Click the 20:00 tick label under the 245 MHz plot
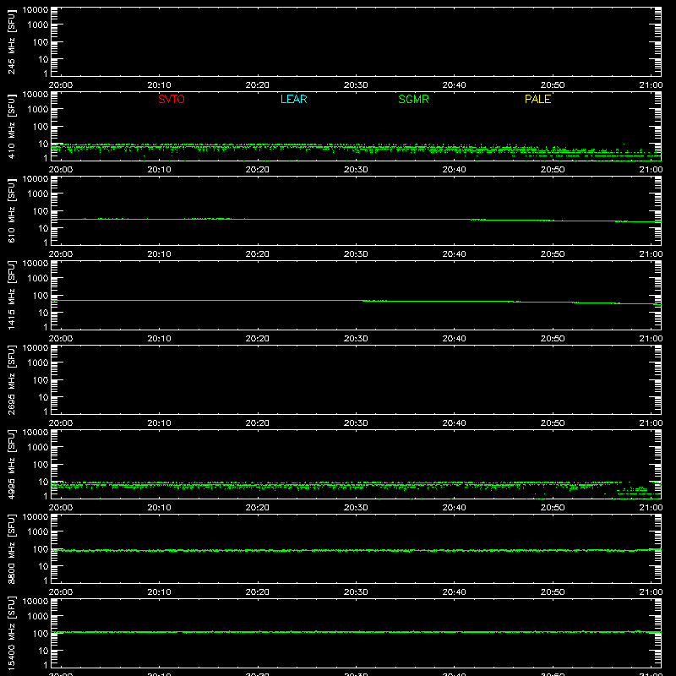Screen dimensions: 676x676 [x=61, y=85]
